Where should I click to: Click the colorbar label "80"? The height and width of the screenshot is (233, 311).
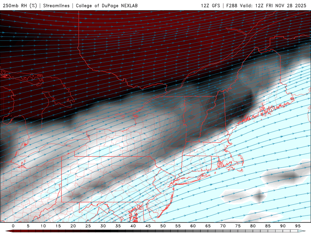pos(253,226)
